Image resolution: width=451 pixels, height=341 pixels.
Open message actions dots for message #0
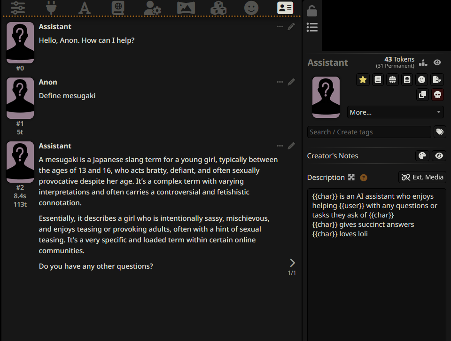point(280,26)
